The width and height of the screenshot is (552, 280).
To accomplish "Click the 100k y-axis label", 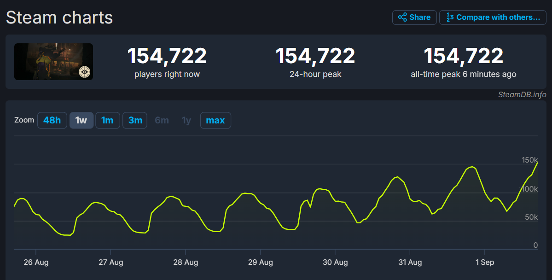I will click(530, 189).
